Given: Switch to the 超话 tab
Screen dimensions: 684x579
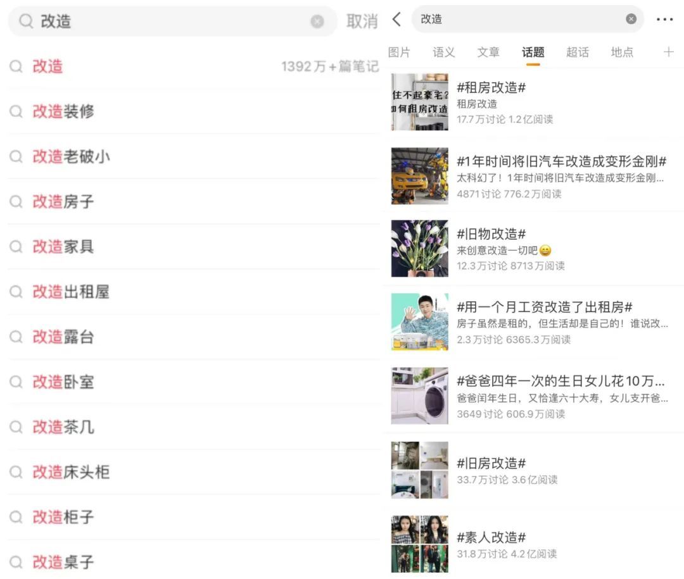Looking at the screenshot, I should coord(577,53).
